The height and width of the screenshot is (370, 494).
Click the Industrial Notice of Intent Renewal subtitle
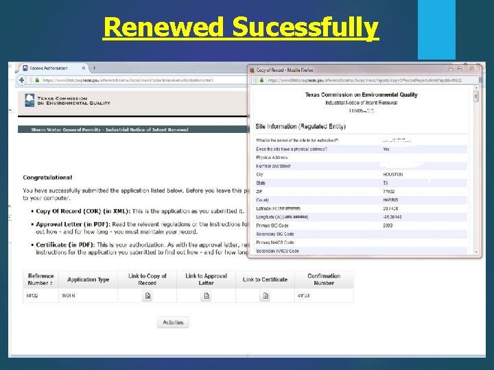(x=362, y=103)
